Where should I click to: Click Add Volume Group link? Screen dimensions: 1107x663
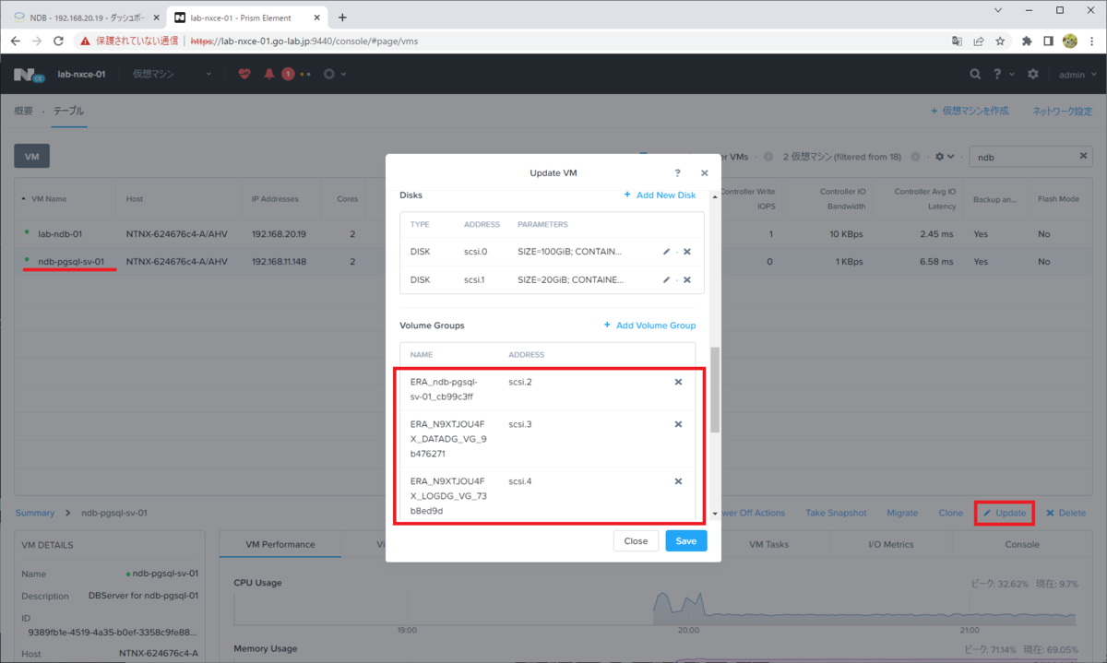click(x=649, y=326)
